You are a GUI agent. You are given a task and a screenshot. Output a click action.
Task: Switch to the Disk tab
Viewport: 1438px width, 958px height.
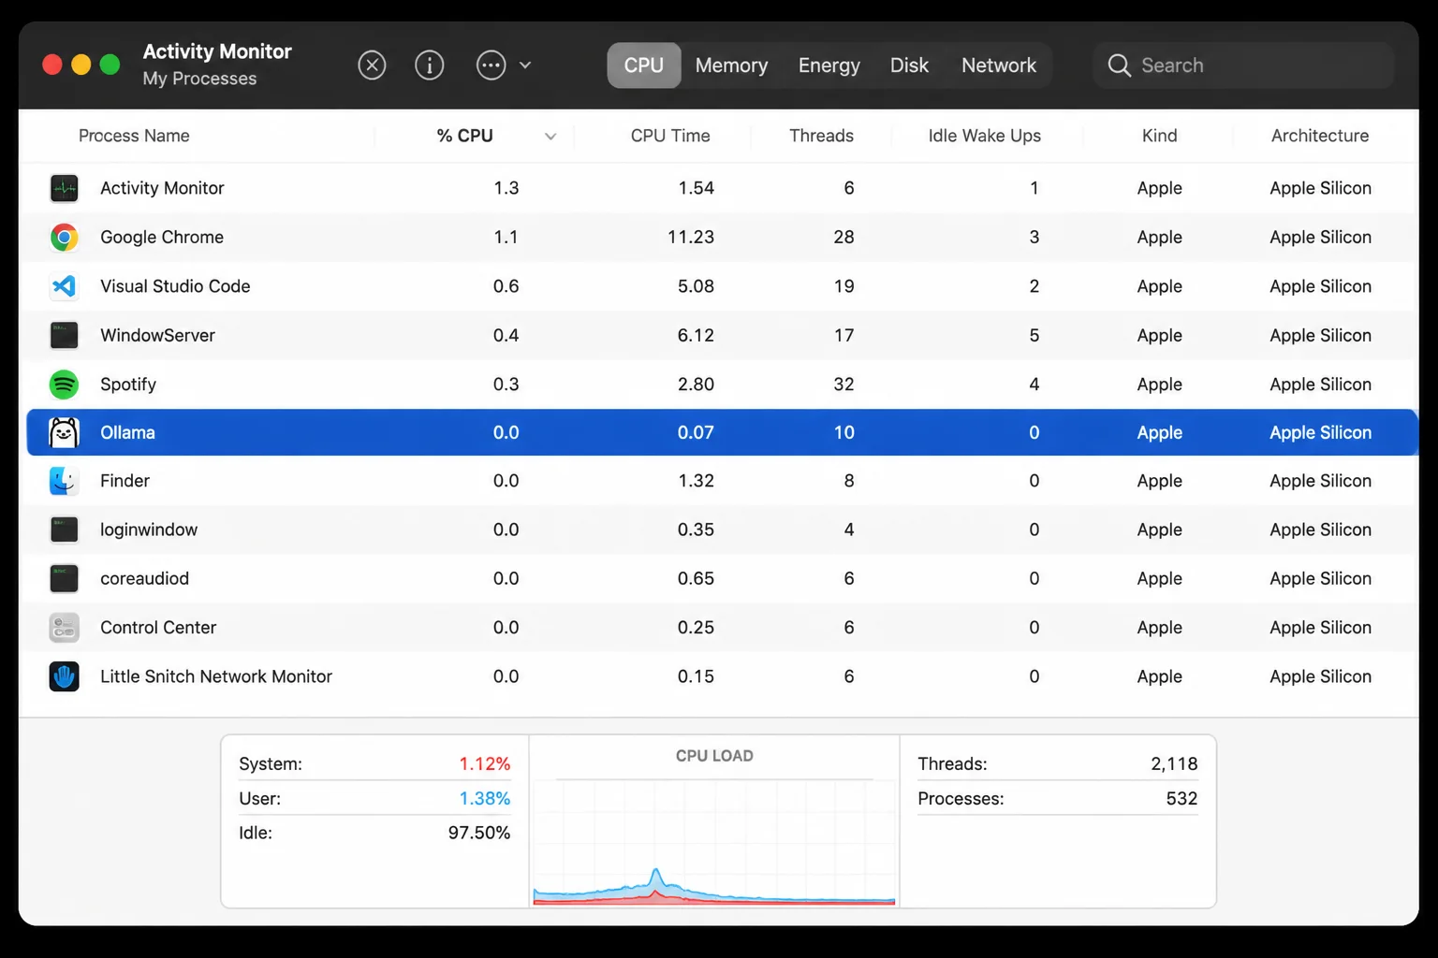[909, 65]
